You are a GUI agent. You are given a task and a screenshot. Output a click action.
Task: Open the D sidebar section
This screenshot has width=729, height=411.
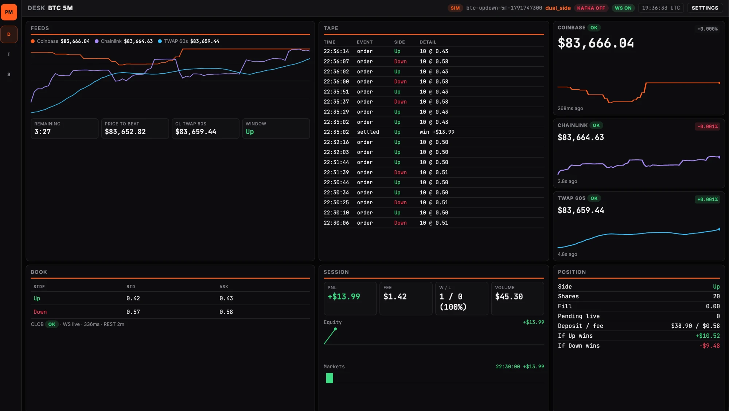coord(9,34)
